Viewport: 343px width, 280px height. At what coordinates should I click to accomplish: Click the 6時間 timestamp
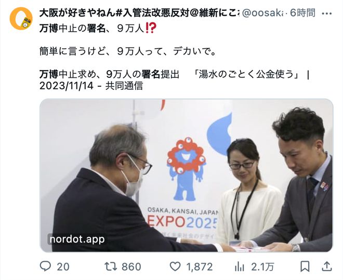[x=303, y=13]
